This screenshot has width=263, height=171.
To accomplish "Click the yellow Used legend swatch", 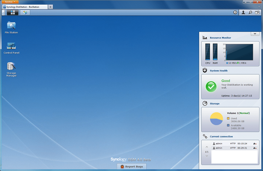I will pyautogui.click(x=228, y=118).
